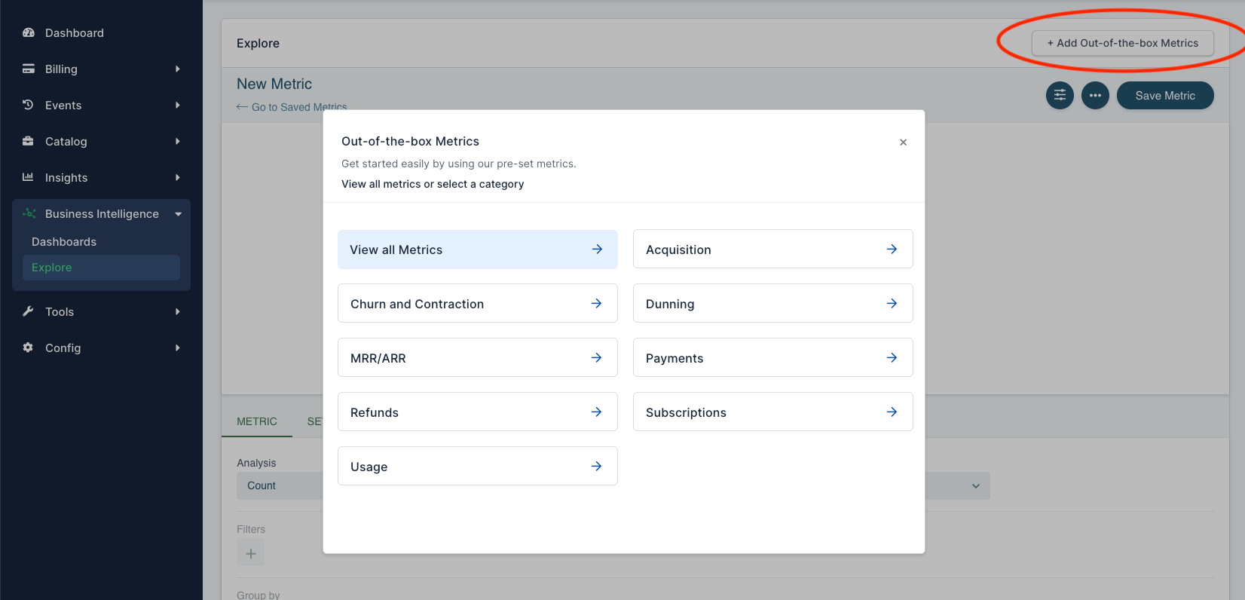Image resolution: width=1245 pixels, height=600 pixels.
Task: Expand the Catalog sidebar menu
Action: pyautogui.click(x=177, y=142)
